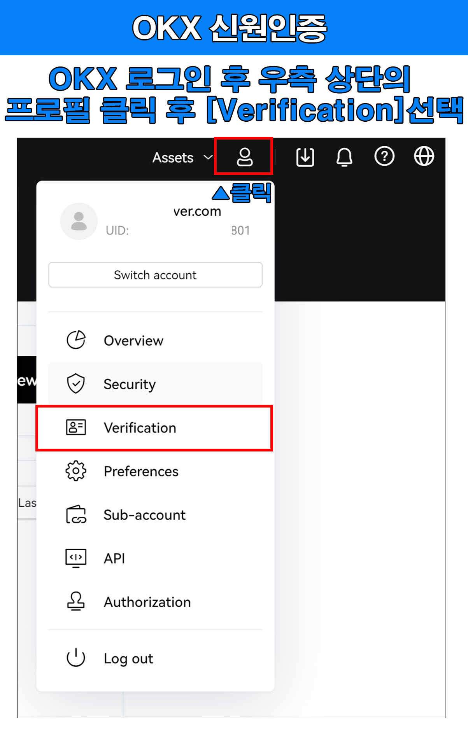468x733 pixels.
Task: Choose Verification from the profile menu
Action: pyautogui.click(x=155, y=428)
